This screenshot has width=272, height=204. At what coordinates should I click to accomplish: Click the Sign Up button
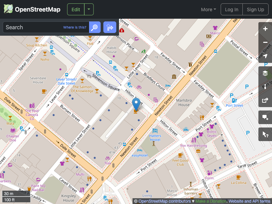coord(255,9)
